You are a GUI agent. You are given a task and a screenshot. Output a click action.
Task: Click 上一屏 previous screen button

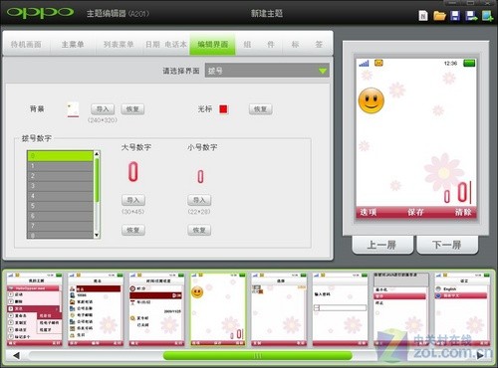tap(381, 245)
